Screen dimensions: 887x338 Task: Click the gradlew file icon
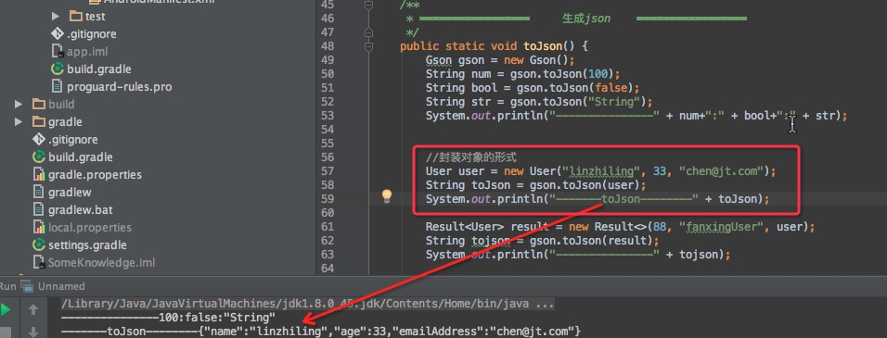point(39,193)
